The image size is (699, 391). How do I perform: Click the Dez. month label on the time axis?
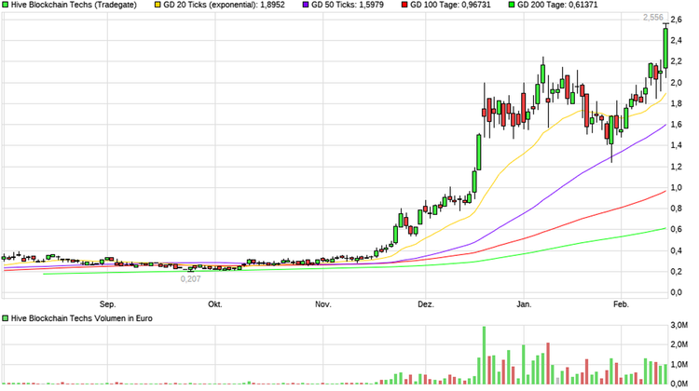point(427,303)
